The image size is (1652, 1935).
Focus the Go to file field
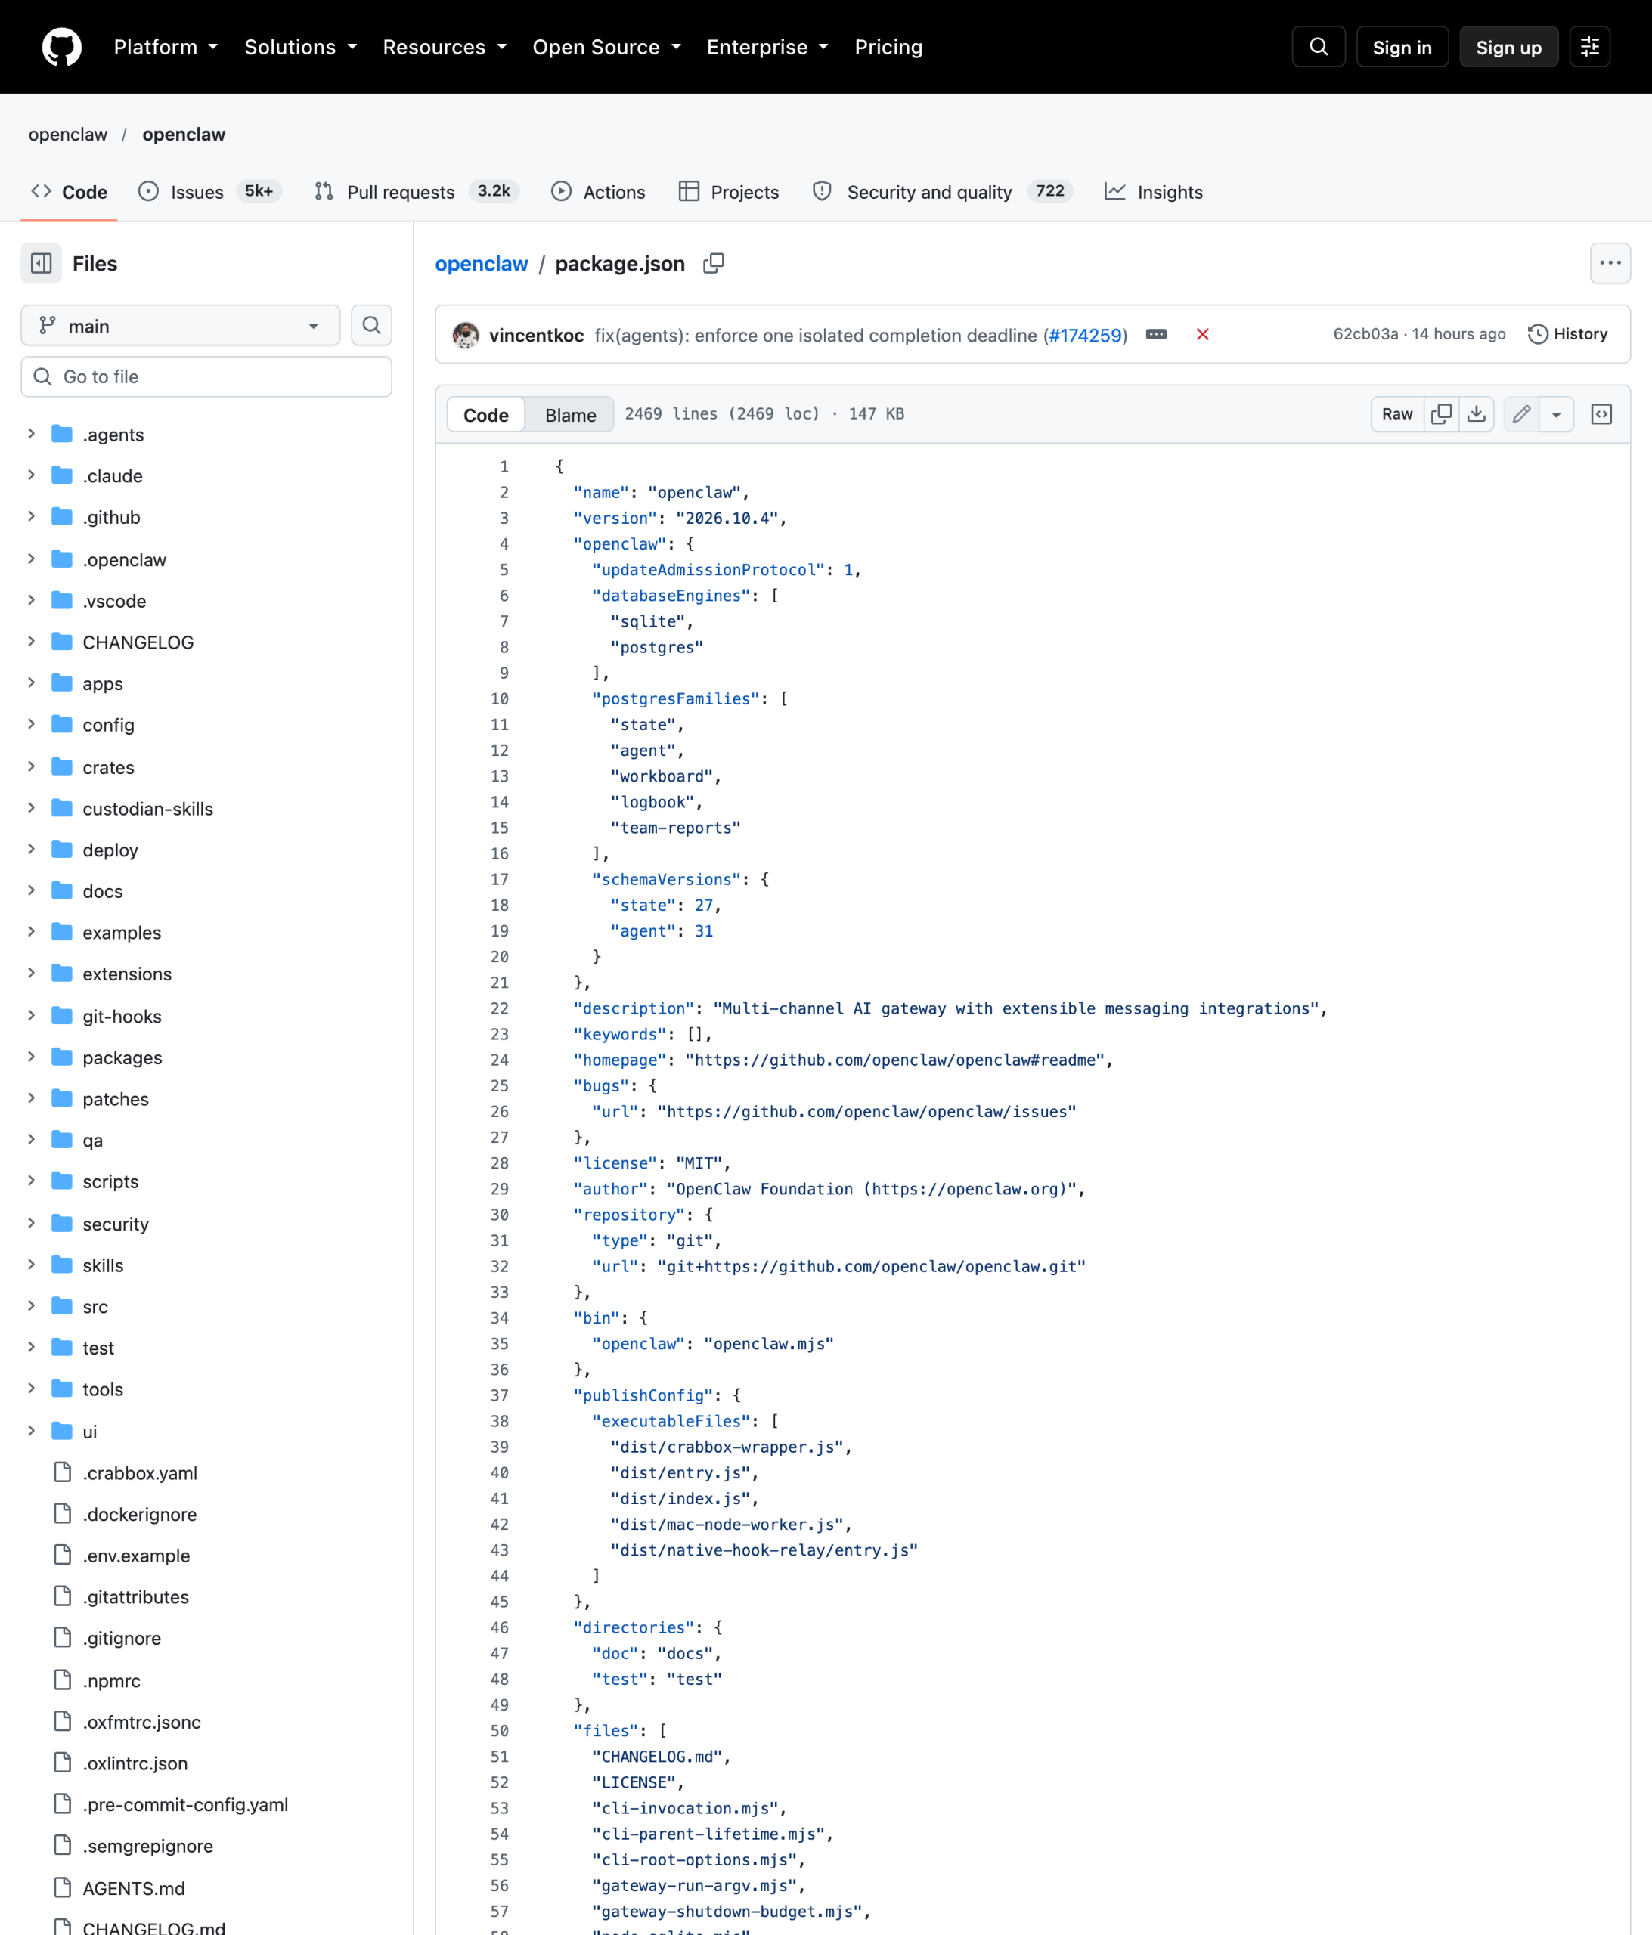[x=206, y=376]
